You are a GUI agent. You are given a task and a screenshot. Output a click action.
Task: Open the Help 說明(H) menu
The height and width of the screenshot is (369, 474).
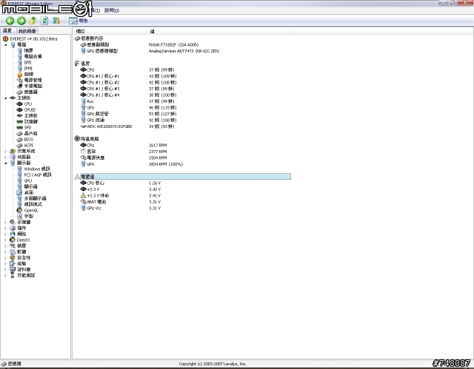(x=112, y=10)
